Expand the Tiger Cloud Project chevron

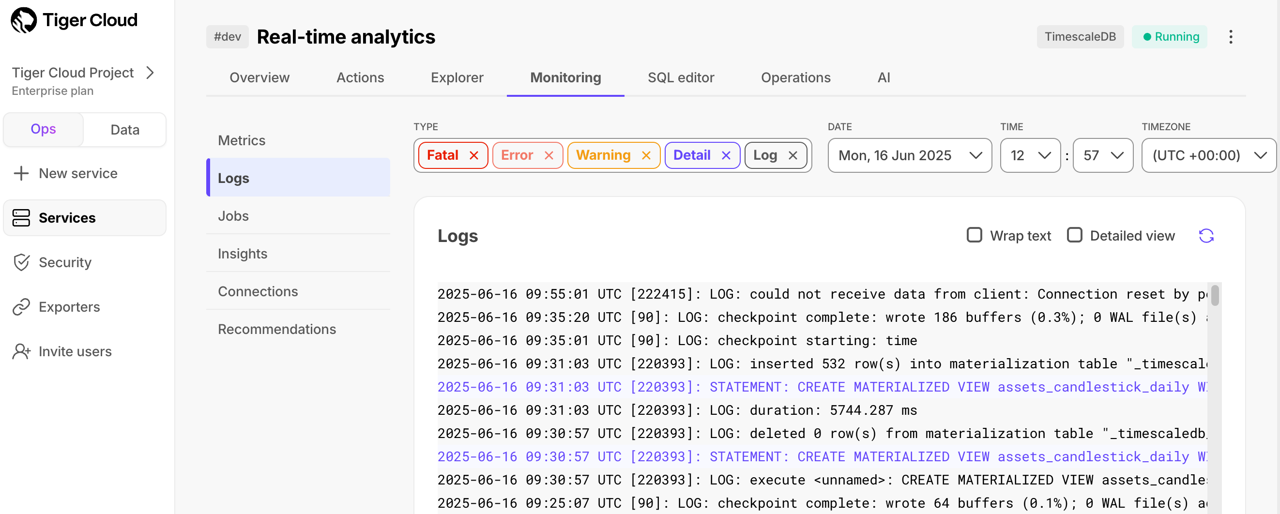[x=150, y=73]
